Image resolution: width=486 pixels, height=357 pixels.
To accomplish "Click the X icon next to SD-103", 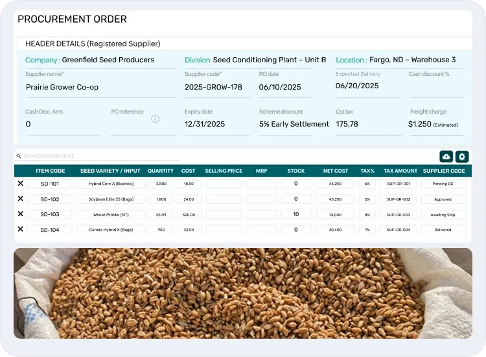I will pos(20,214).
